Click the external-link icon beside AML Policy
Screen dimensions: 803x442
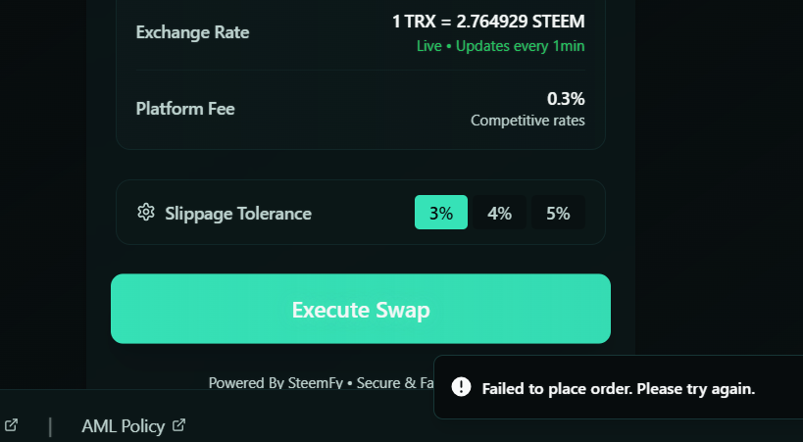(178, 425)
